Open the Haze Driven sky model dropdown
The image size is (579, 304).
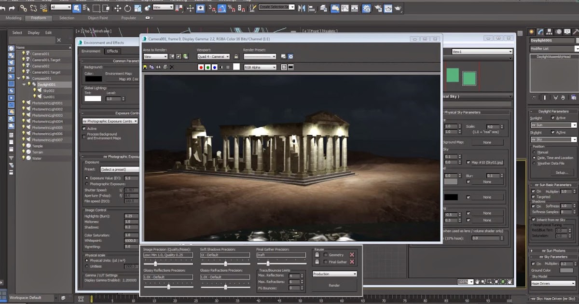coord(553,284)
